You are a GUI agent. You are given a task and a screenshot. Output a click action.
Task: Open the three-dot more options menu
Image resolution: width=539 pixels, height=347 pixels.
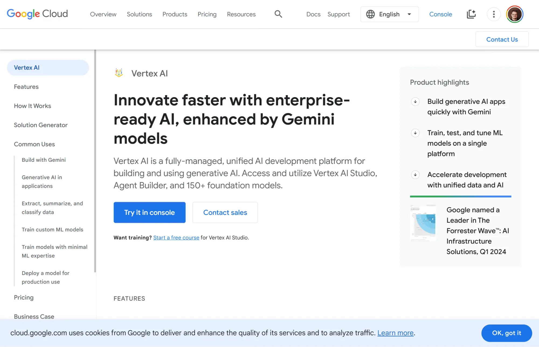(494, 14)
